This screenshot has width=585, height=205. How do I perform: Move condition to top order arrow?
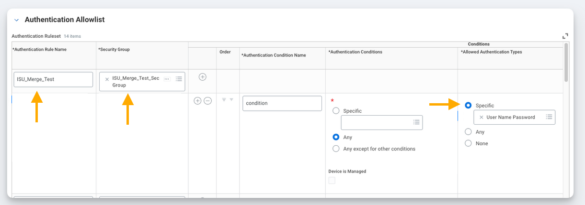[x=224, y=100]
